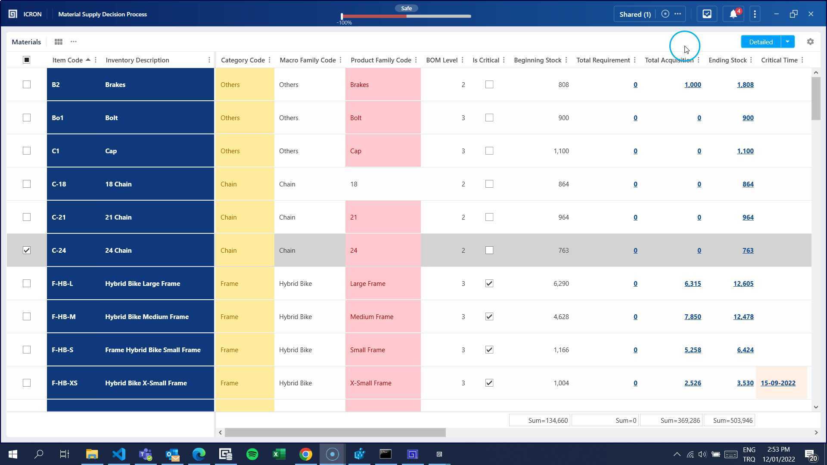Open Beginning Stock column menu dots
This screenshot has width=827, height=465.
pos(566,60)
